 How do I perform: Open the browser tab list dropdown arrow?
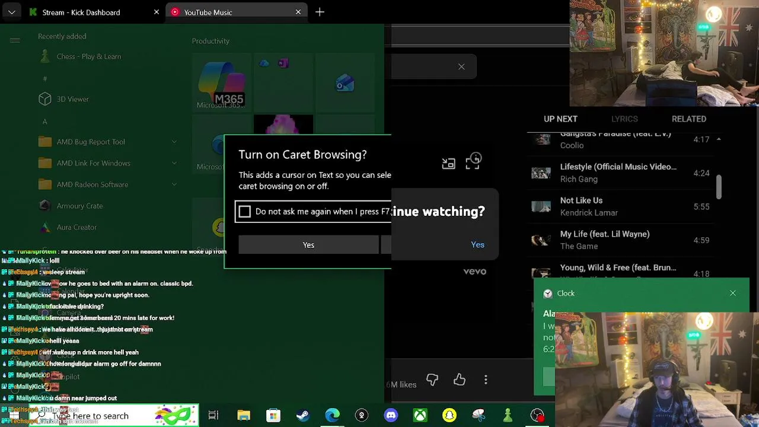pyautogui.click(x=11, y=12)
